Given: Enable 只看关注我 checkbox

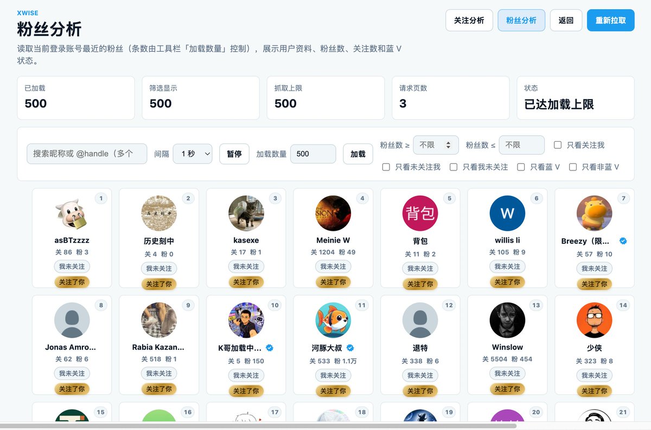Looking at the screenshot, I should [558, 145].
